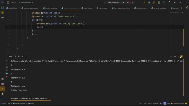This screenshot has height=106, width=189.
Task: Open the main hamburger menu
Action: 8,2
